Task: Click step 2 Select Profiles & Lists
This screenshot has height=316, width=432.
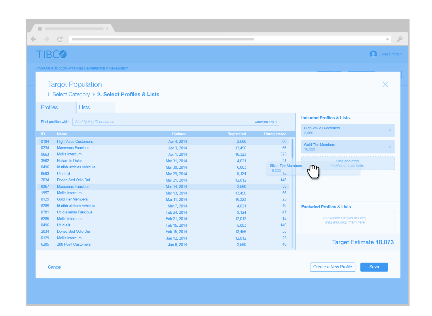Action: coord(128,95)
